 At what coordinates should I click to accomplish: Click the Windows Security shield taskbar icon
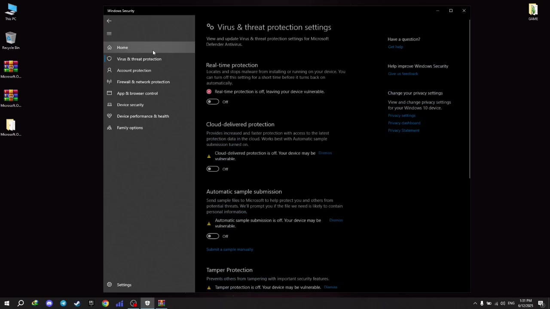(x=147, y=303)
